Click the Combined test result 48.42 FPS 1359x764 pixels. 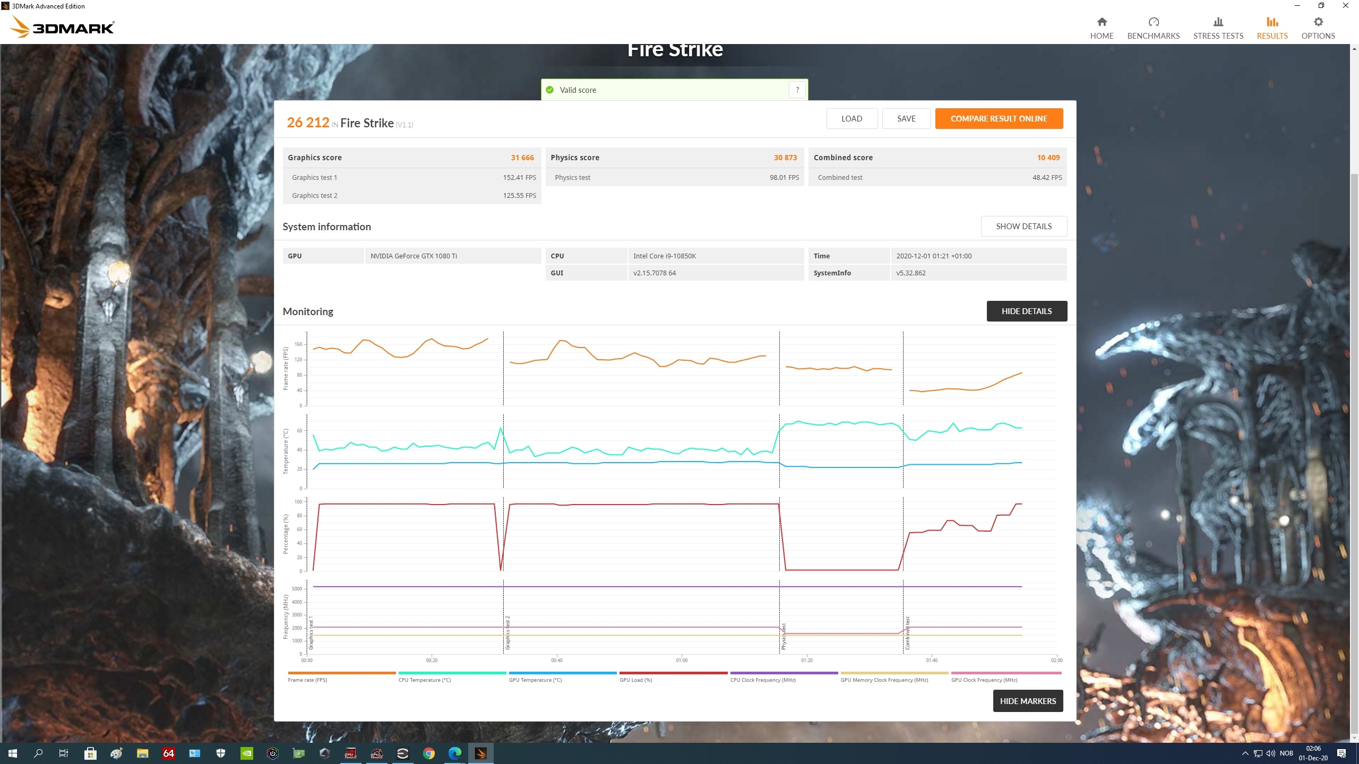[x=1047, y=178]
